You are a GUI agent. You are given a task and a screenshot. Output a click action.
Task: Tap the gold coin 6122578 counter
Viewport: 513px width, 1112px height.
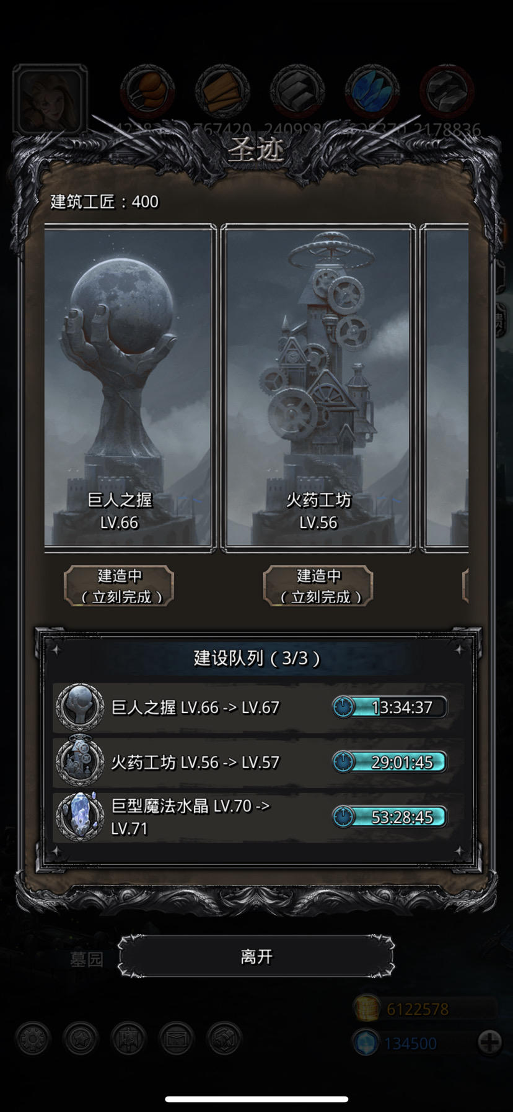(426, 1009)
